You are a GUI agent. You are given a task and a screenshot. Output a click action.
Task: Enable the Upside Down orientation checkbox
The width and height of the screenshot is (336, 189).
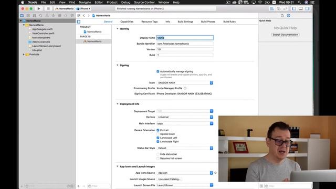pyautogui.click(x=158, y=134)
